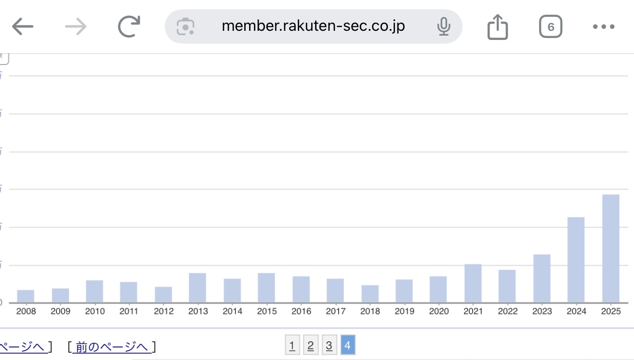This screenshot has height=360, width=634.
Task: Tap the microphone voice search icon
Action: click(x=443, y=26)
